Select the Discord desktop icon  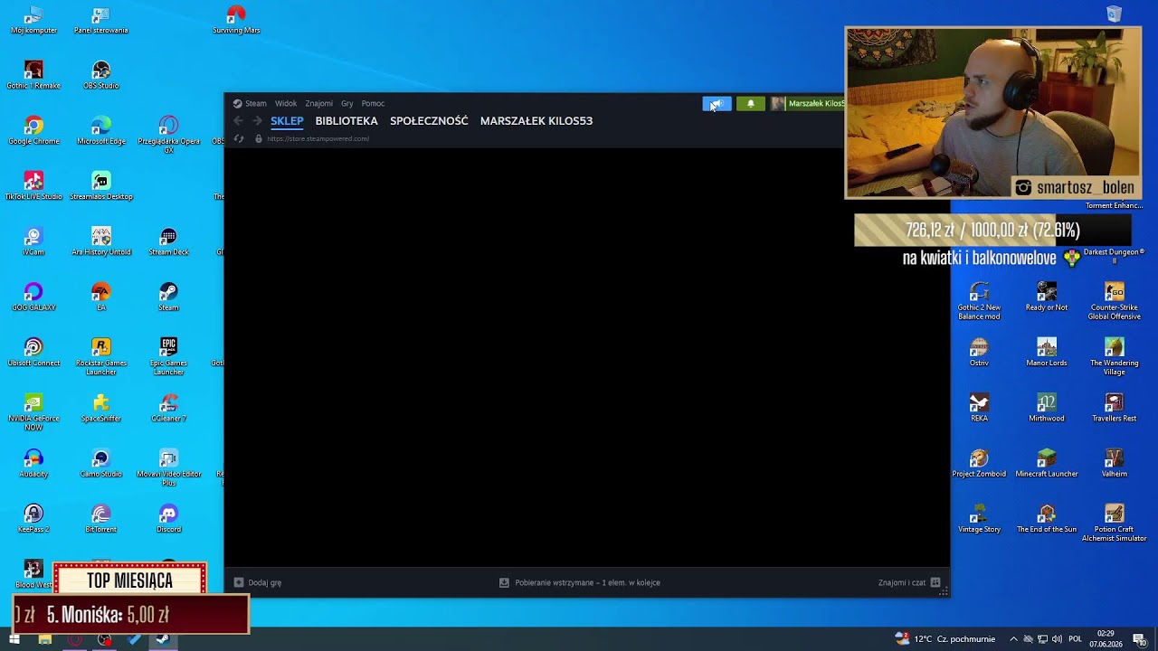pyautogui.click(x=168, y=519)
